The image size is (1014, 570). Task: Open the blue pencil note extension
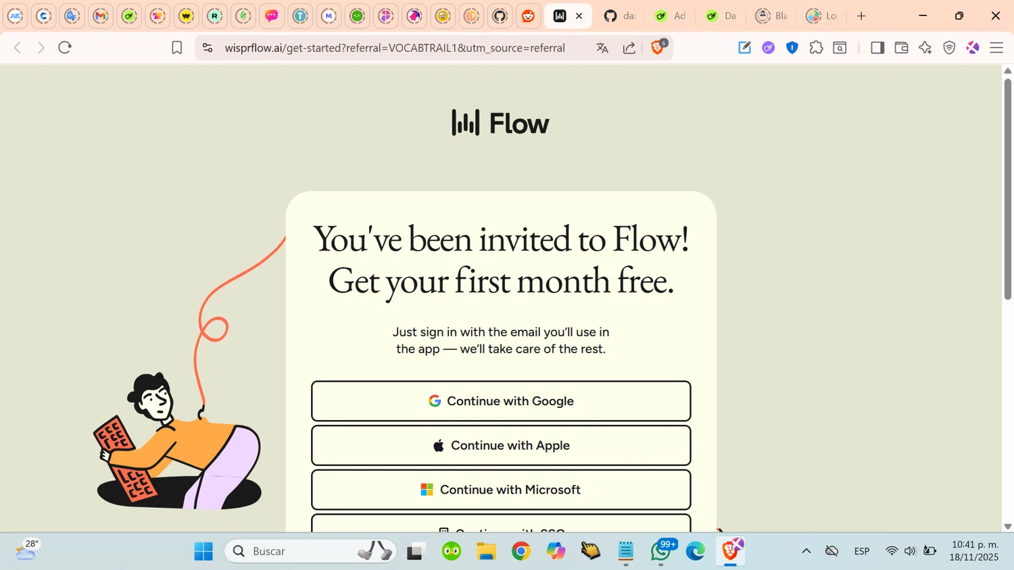744,47
